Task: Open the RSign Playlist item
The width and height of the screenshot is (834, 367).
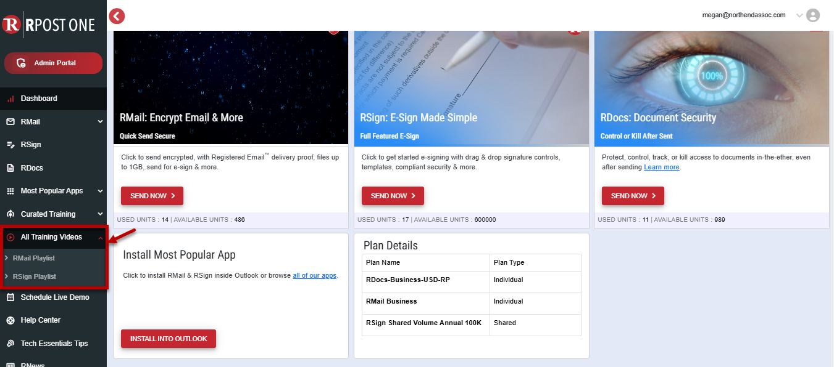Action: [35, 276]
